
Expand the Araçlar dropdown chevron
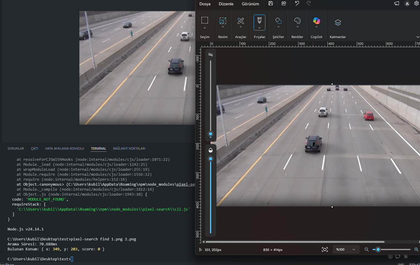click(241, 27)
